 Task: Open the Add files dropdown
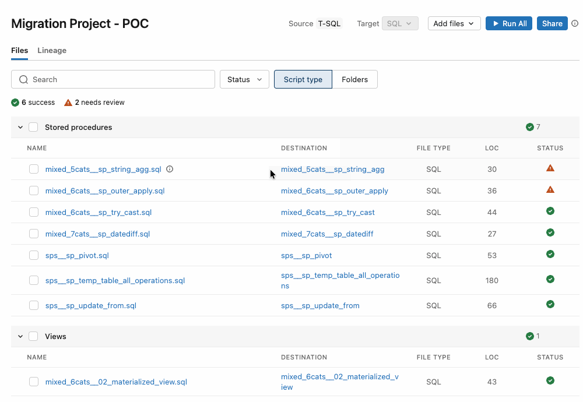454,23
